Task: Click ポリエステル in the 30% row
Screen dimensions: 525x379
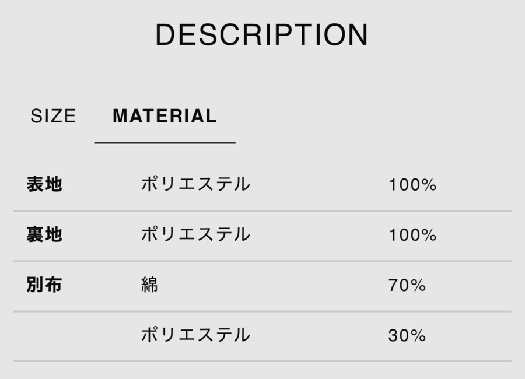Action: point(195,335)
